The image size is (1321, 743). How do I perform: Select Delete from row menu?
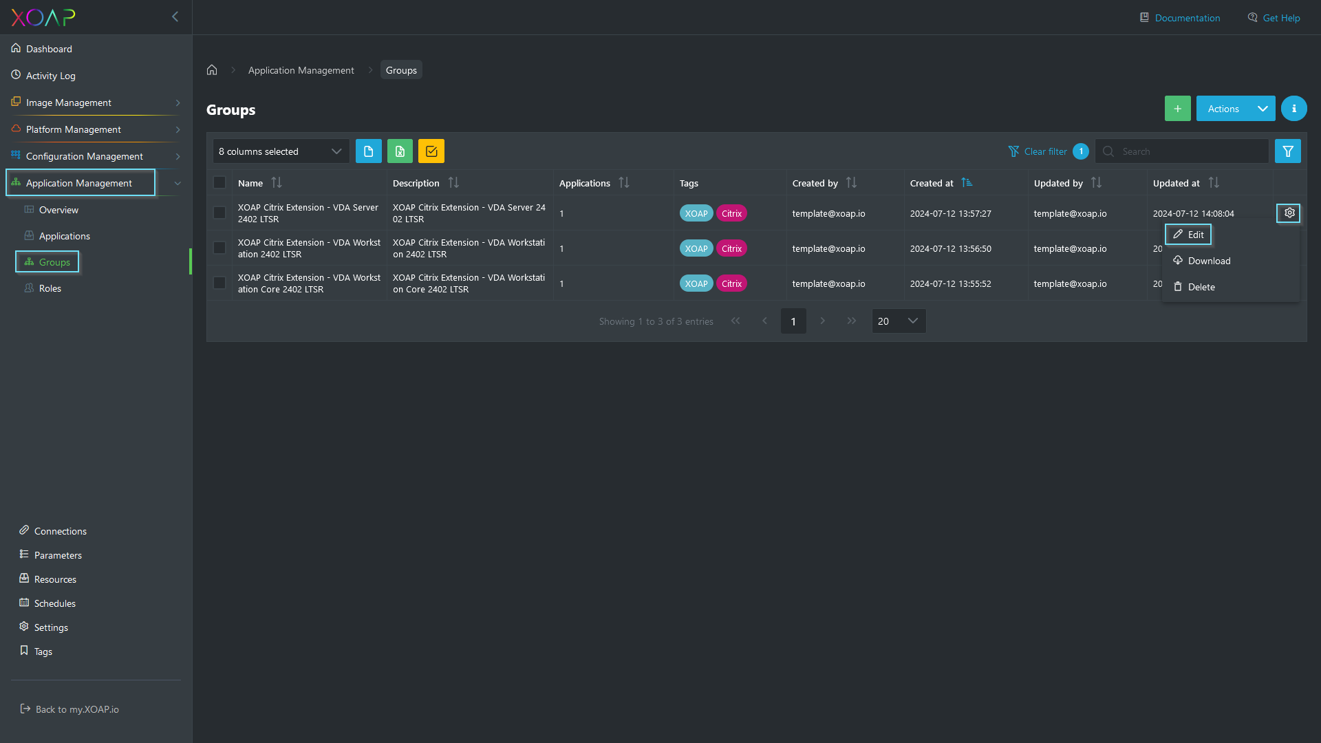1194,287
